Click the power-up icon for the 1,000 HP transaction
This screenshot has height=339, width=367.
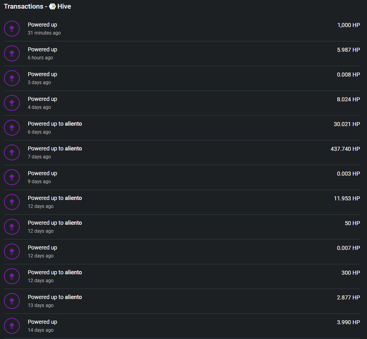pos(11,29)
